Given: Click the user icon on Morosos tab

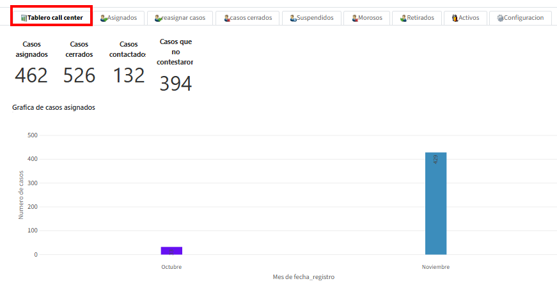Looking at the screenshot, I should (x=355, y=18).
